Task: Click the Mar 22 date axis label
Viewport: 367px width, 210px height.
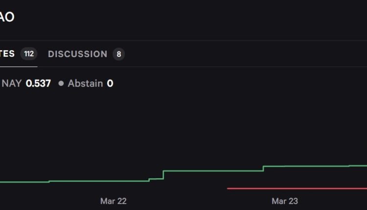Action: (x=113, y=201)
